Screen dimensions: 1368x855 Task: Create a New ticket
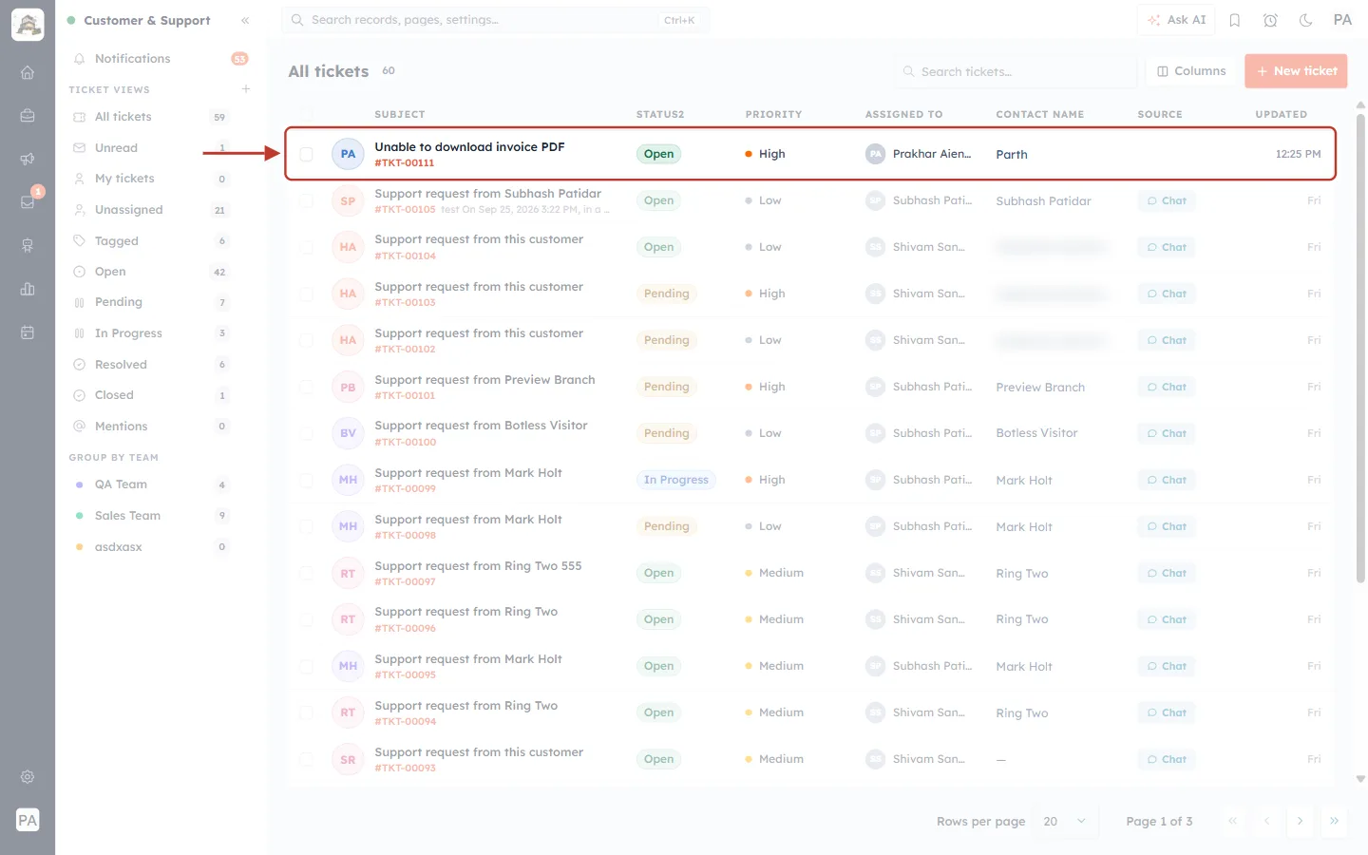[1296, 71]
